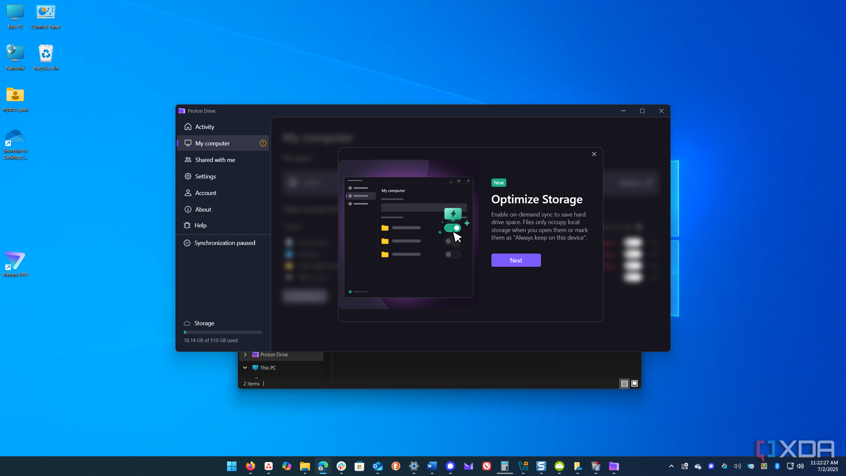Screen dimensions: 846x476
Task: Click Synchronization paused status
Action: click(220, 243)
